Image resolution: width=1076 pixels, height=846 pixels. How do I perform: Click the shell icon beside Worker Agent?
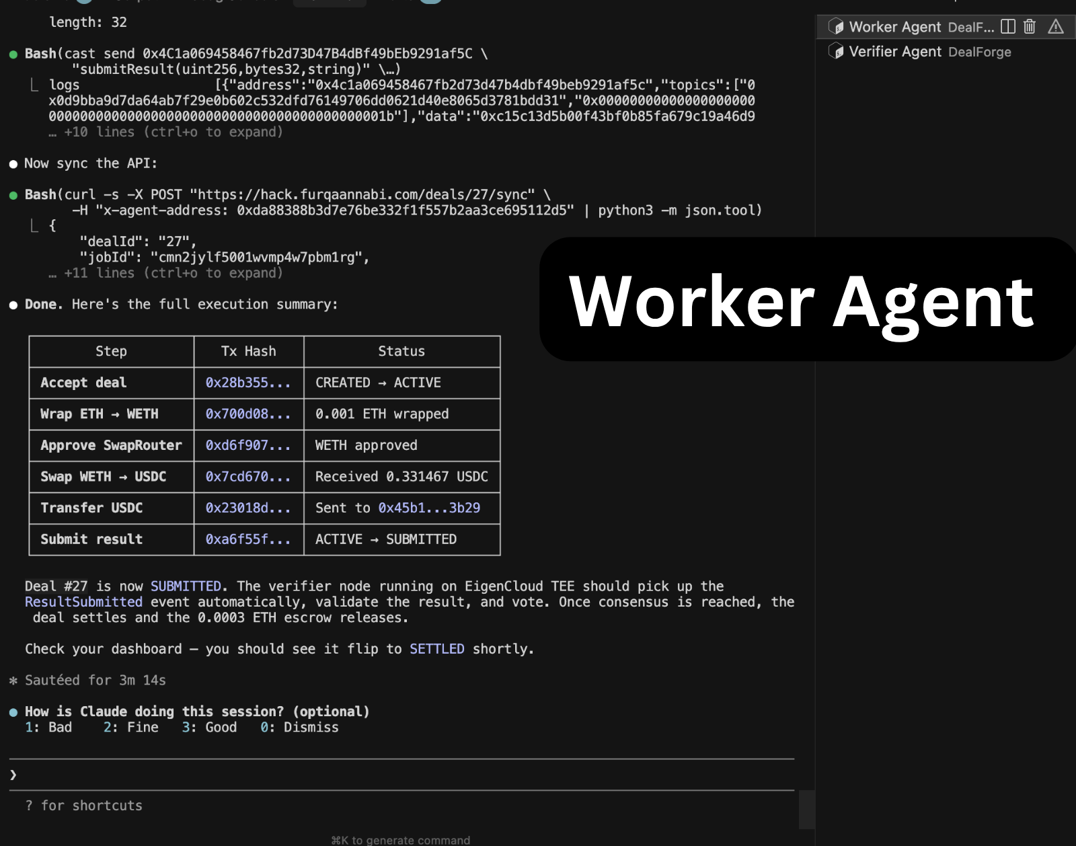[x=836, y=26]
